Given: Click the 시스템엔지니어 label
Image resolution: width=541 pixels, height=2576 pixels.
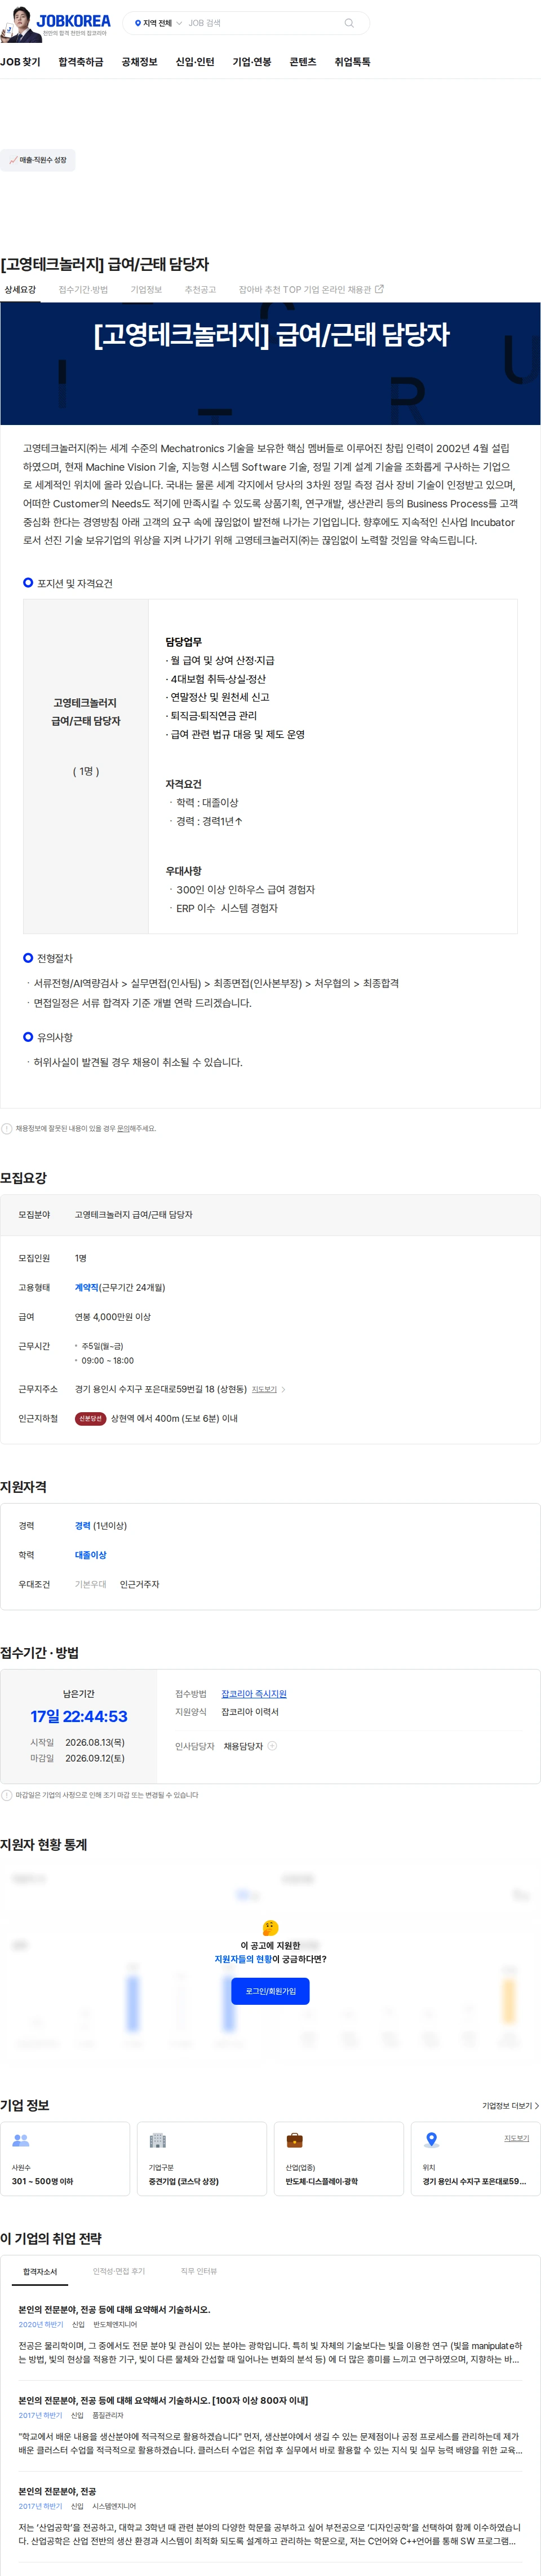Looking at the screenshot, I should click(115, 2506).
